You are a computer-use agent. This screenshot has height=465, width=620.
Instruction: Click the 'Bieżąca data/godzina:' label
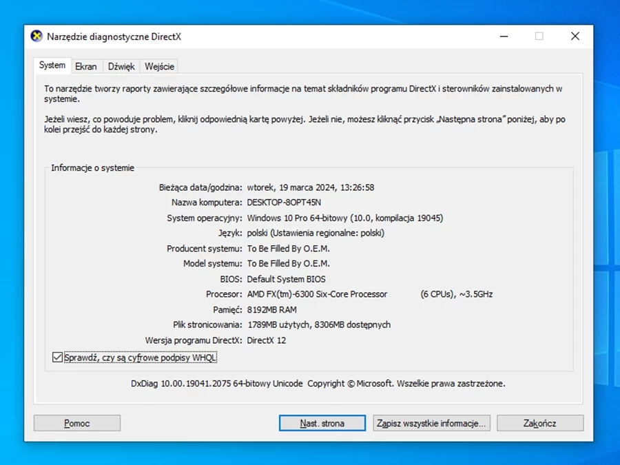click(200, 187)
